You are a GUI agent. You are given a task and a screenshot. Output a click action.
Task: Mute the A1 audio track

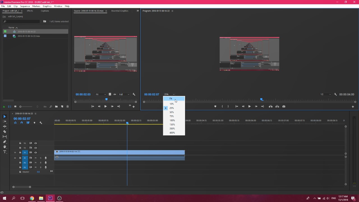coord(36,158)
